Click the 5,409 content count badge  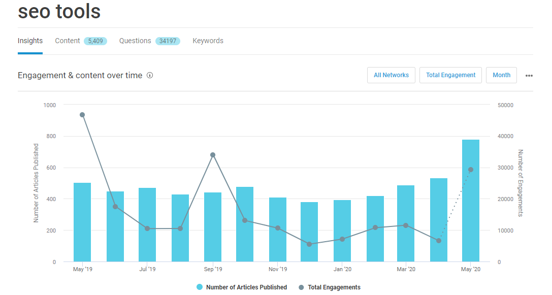(95, 41)
